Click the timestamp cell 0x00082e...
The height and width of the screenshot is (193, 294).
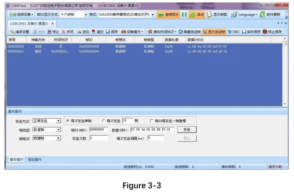60,51
